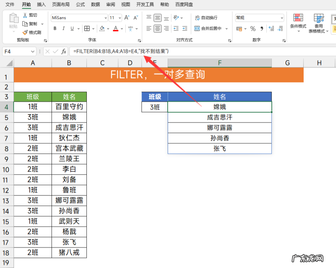This screenshot has height=268, width=336.
Task: Toggle Wrap Text (自动换行)
Action: point(206,18)
